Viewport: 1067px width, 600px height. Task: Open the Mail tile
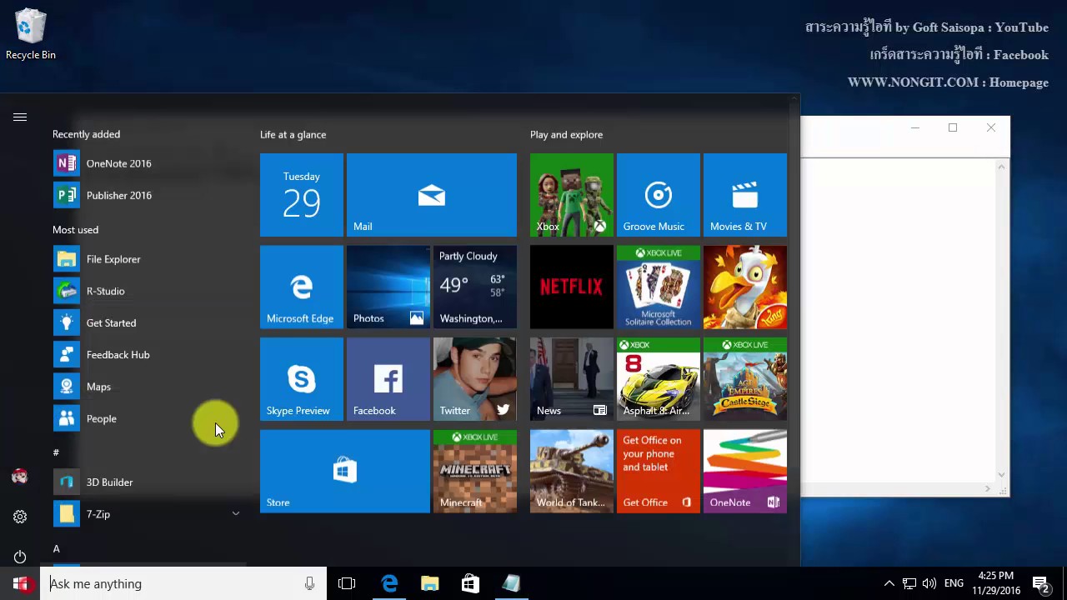pyautogui.click(x=432, y=195)
